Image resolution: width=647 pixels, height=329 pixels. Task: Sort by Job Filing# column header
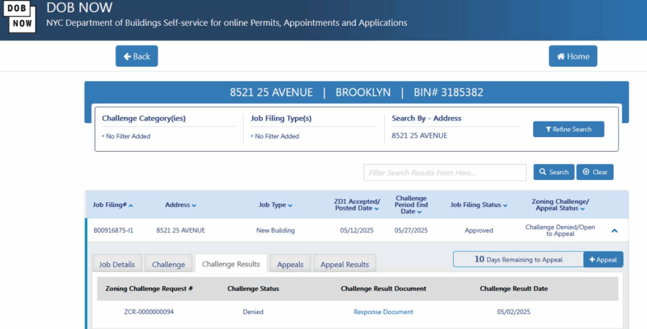[112, 205]
